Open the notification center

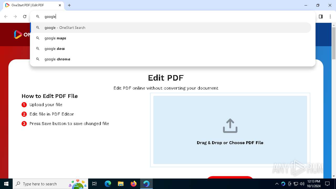pyautogui.click(x=327, y=184)
